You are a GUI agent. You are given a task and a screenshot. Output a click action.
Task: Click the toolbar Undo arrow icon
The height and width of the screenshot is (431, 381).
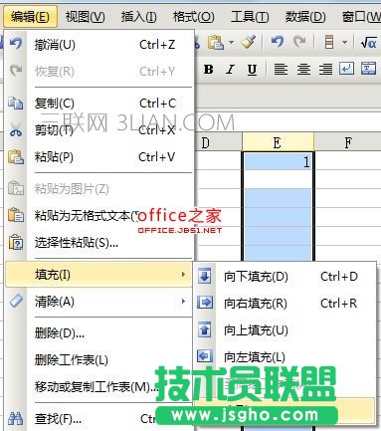point(278,42)
